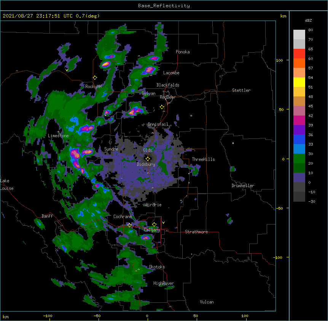Click the Lake Louise label
This screenshot has width=328, height=321.
7,185
